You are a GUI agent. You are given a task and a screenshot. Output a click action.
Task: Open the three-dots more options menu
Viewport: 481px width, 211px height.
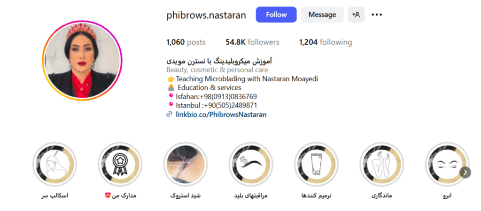click(377, 15)
